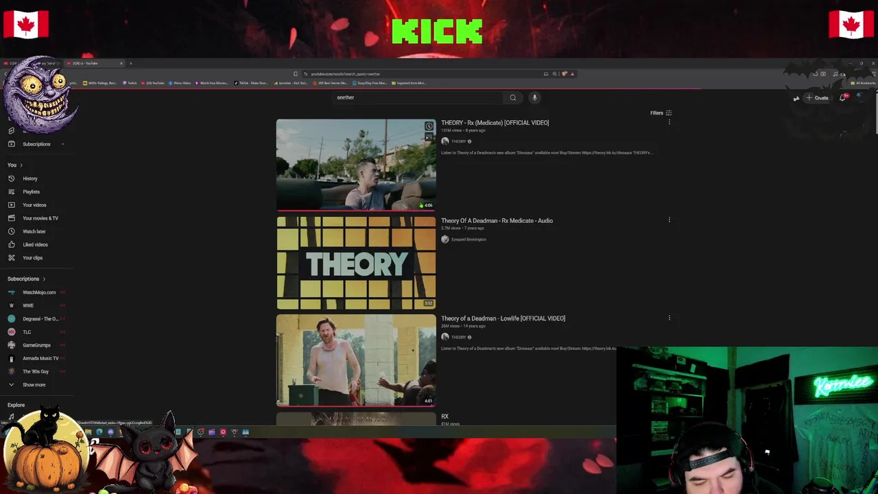Image resolution: width=878 pixels, height=494 pixels.
Task: Click the Lowlife video thumbnail
Action: (x=356, y=360)
